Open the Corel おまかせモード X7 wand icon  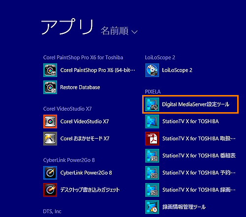[x=50, y=139]
